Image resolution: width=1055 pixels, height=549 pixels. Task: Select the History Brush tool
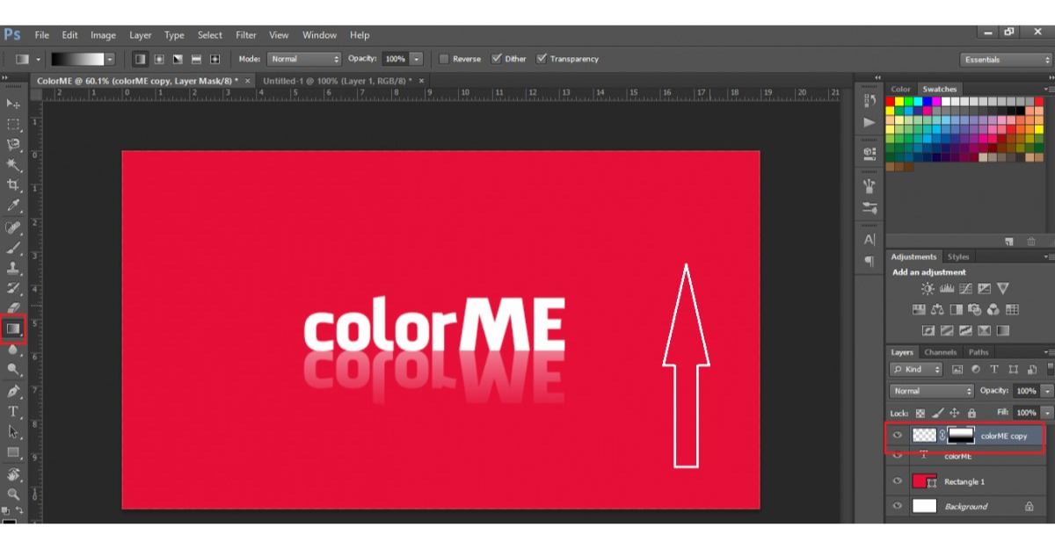13,288
